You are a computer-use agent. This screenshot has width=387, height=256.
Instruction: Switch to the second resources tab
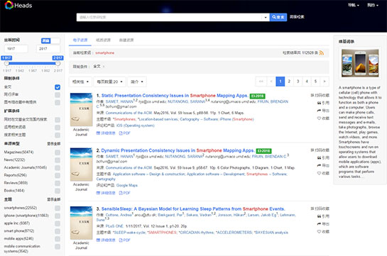click(103, 40)
